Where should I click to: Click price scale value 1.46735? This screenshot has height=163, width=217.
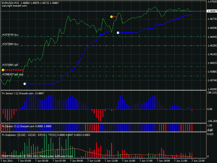(x=212, y=19)
